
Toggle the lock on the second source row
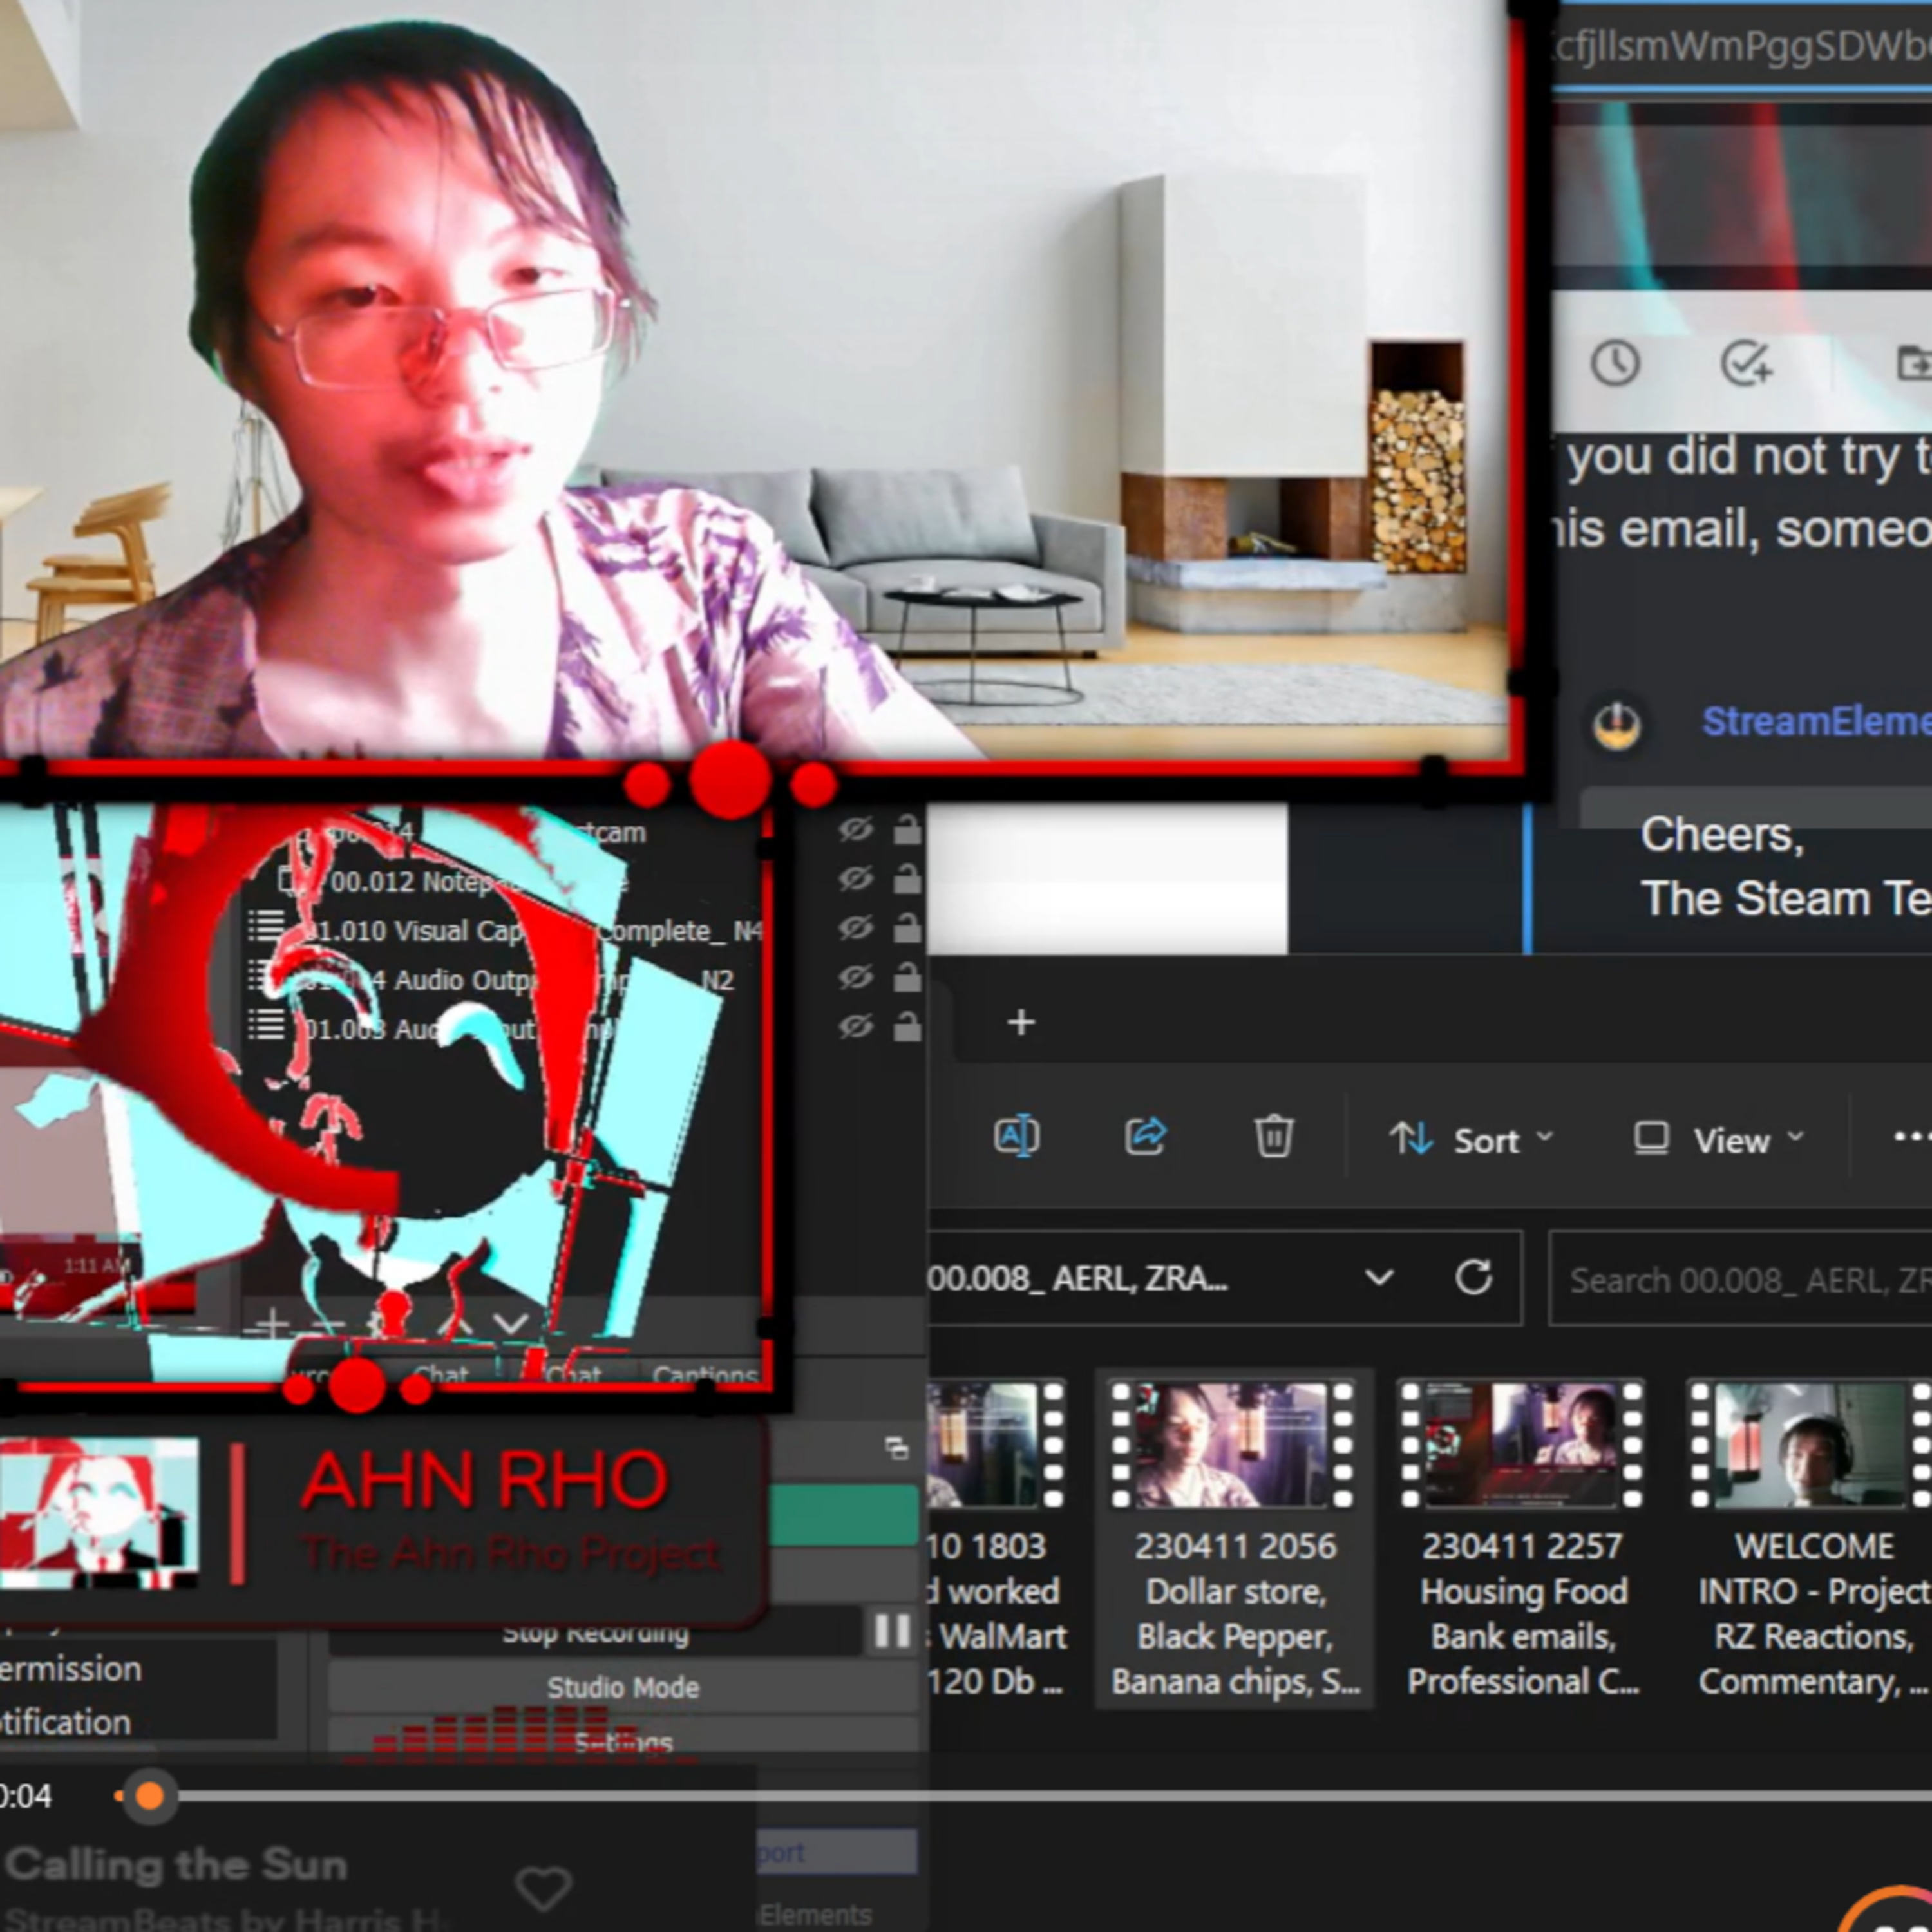click(x=907, y=879)
